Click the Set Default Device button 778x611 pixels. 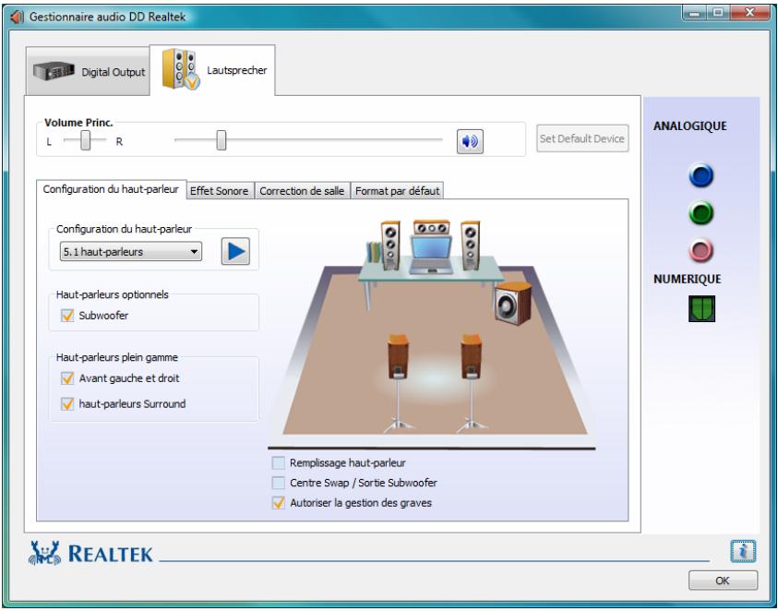582,138
